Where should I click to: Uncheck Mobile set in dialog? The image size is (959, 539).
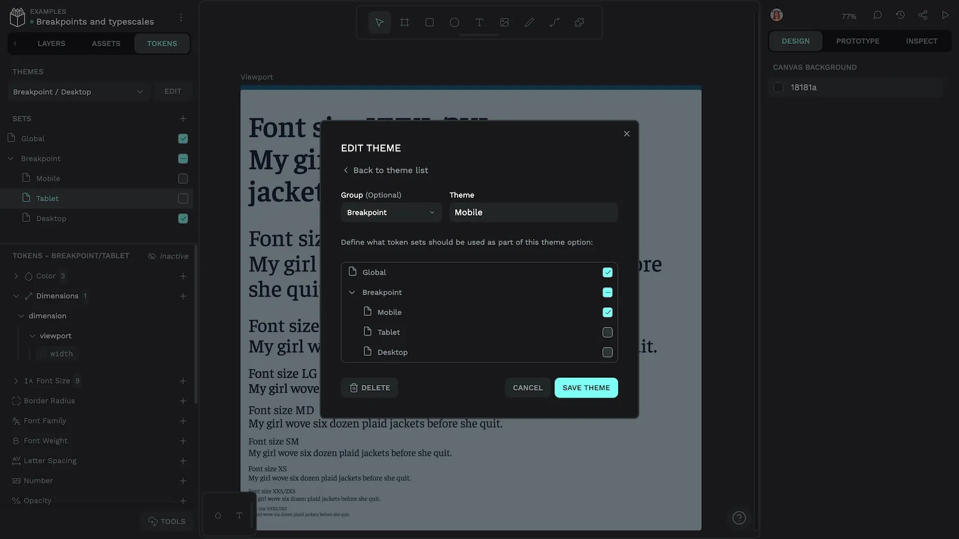608,312
